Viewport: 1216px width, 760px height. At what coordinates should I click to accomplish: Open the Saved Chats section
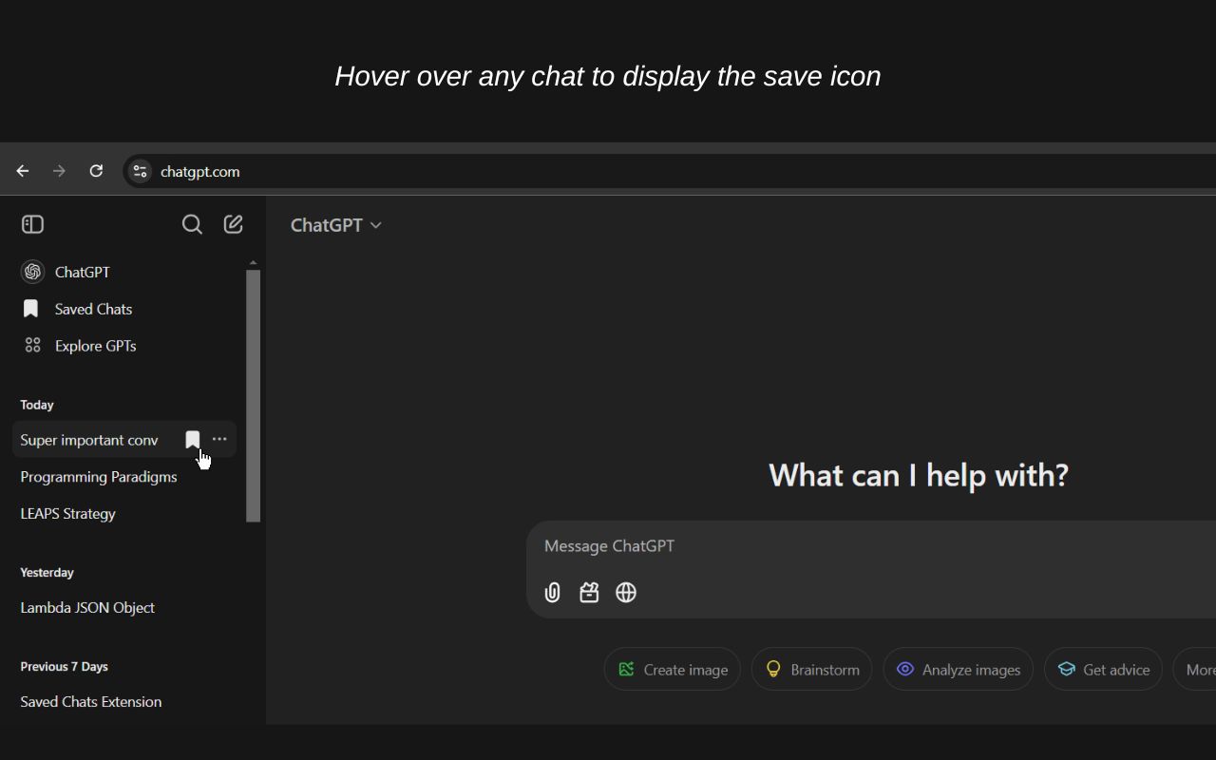[91, 308]
